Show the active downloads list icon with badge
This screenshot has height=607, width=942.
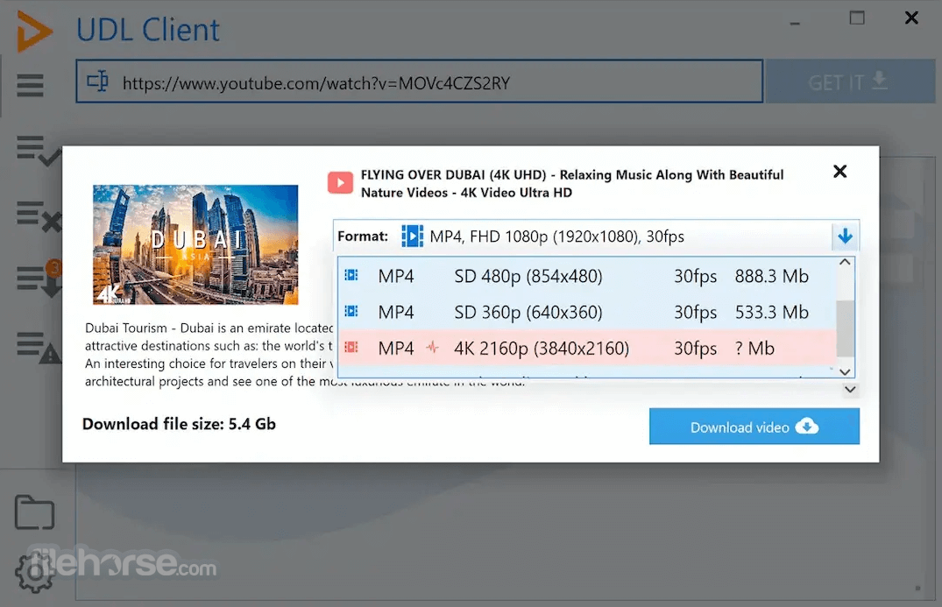pos(39,279)
